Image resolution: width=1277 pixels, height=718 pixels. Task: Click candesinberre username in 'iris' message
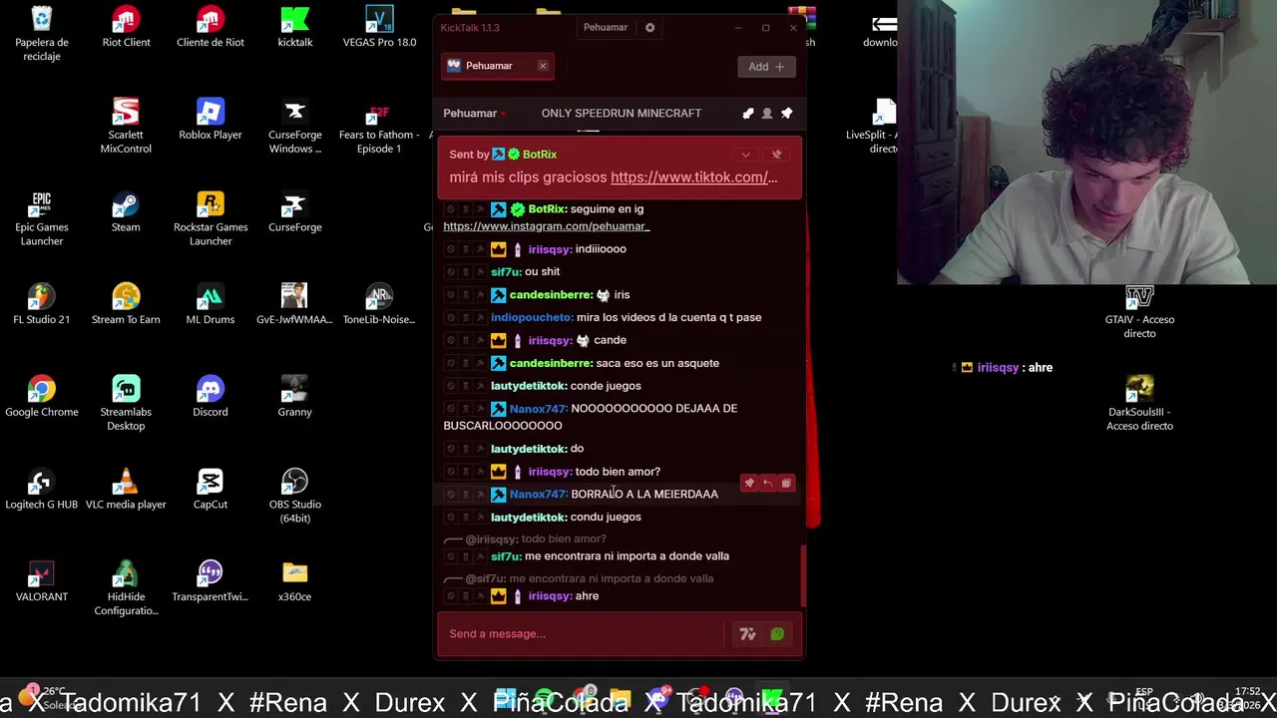[551, 295]
